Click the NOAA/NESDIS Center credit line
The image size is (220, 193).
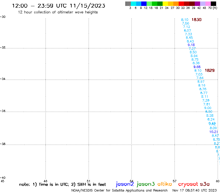(x=120, y=191)
